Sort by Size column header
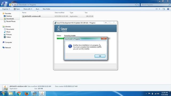Viewport: 171px width, 96px height. [89, 13]
